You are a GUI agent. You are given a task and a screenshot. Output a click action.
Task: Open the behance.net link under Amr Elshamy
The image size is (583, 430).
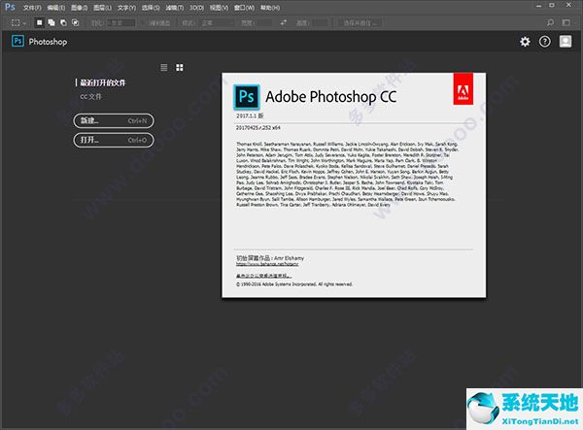click(267, 264)
